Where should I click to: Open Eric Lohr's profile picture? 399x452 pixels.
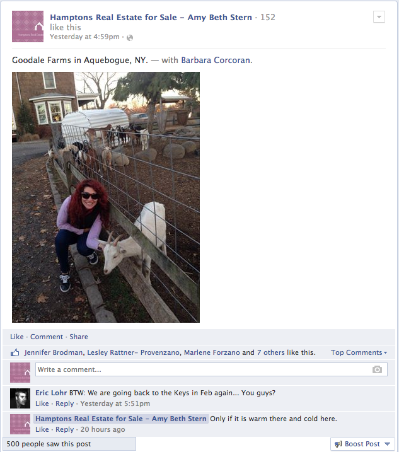click(x=20, y=398)
